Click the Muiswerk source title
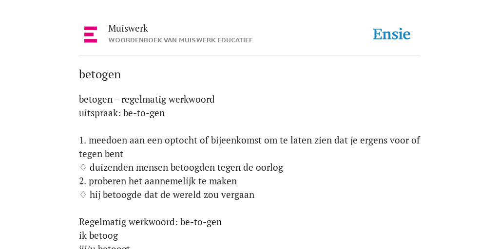This screenshot has height=249, width=499. tap(128, 28)
